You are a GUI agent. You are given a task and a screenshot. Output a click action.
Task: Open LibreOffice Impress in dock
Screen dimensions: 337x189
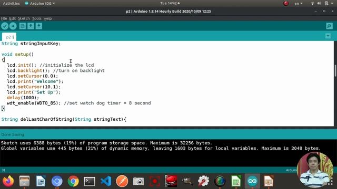pyautogui.click(x=269, y=181)
